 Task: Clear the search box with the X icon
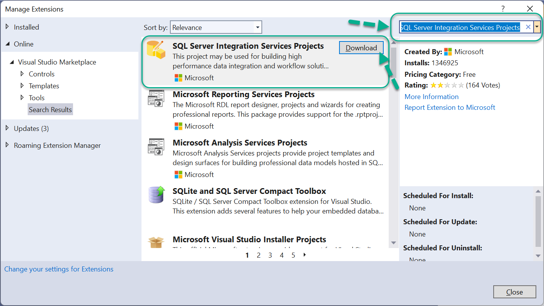528,27
